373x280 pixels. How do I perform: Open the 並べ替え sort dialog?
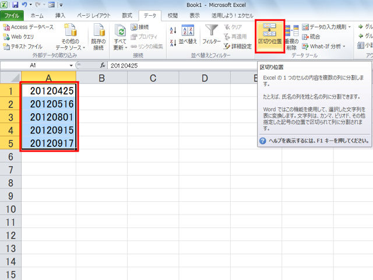point(188,35)
